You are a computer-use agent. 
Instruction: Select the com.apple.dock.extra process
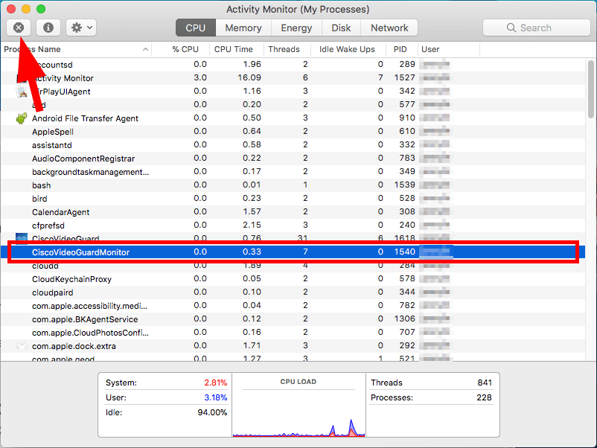pyautogui.click(x=293, y=346)
